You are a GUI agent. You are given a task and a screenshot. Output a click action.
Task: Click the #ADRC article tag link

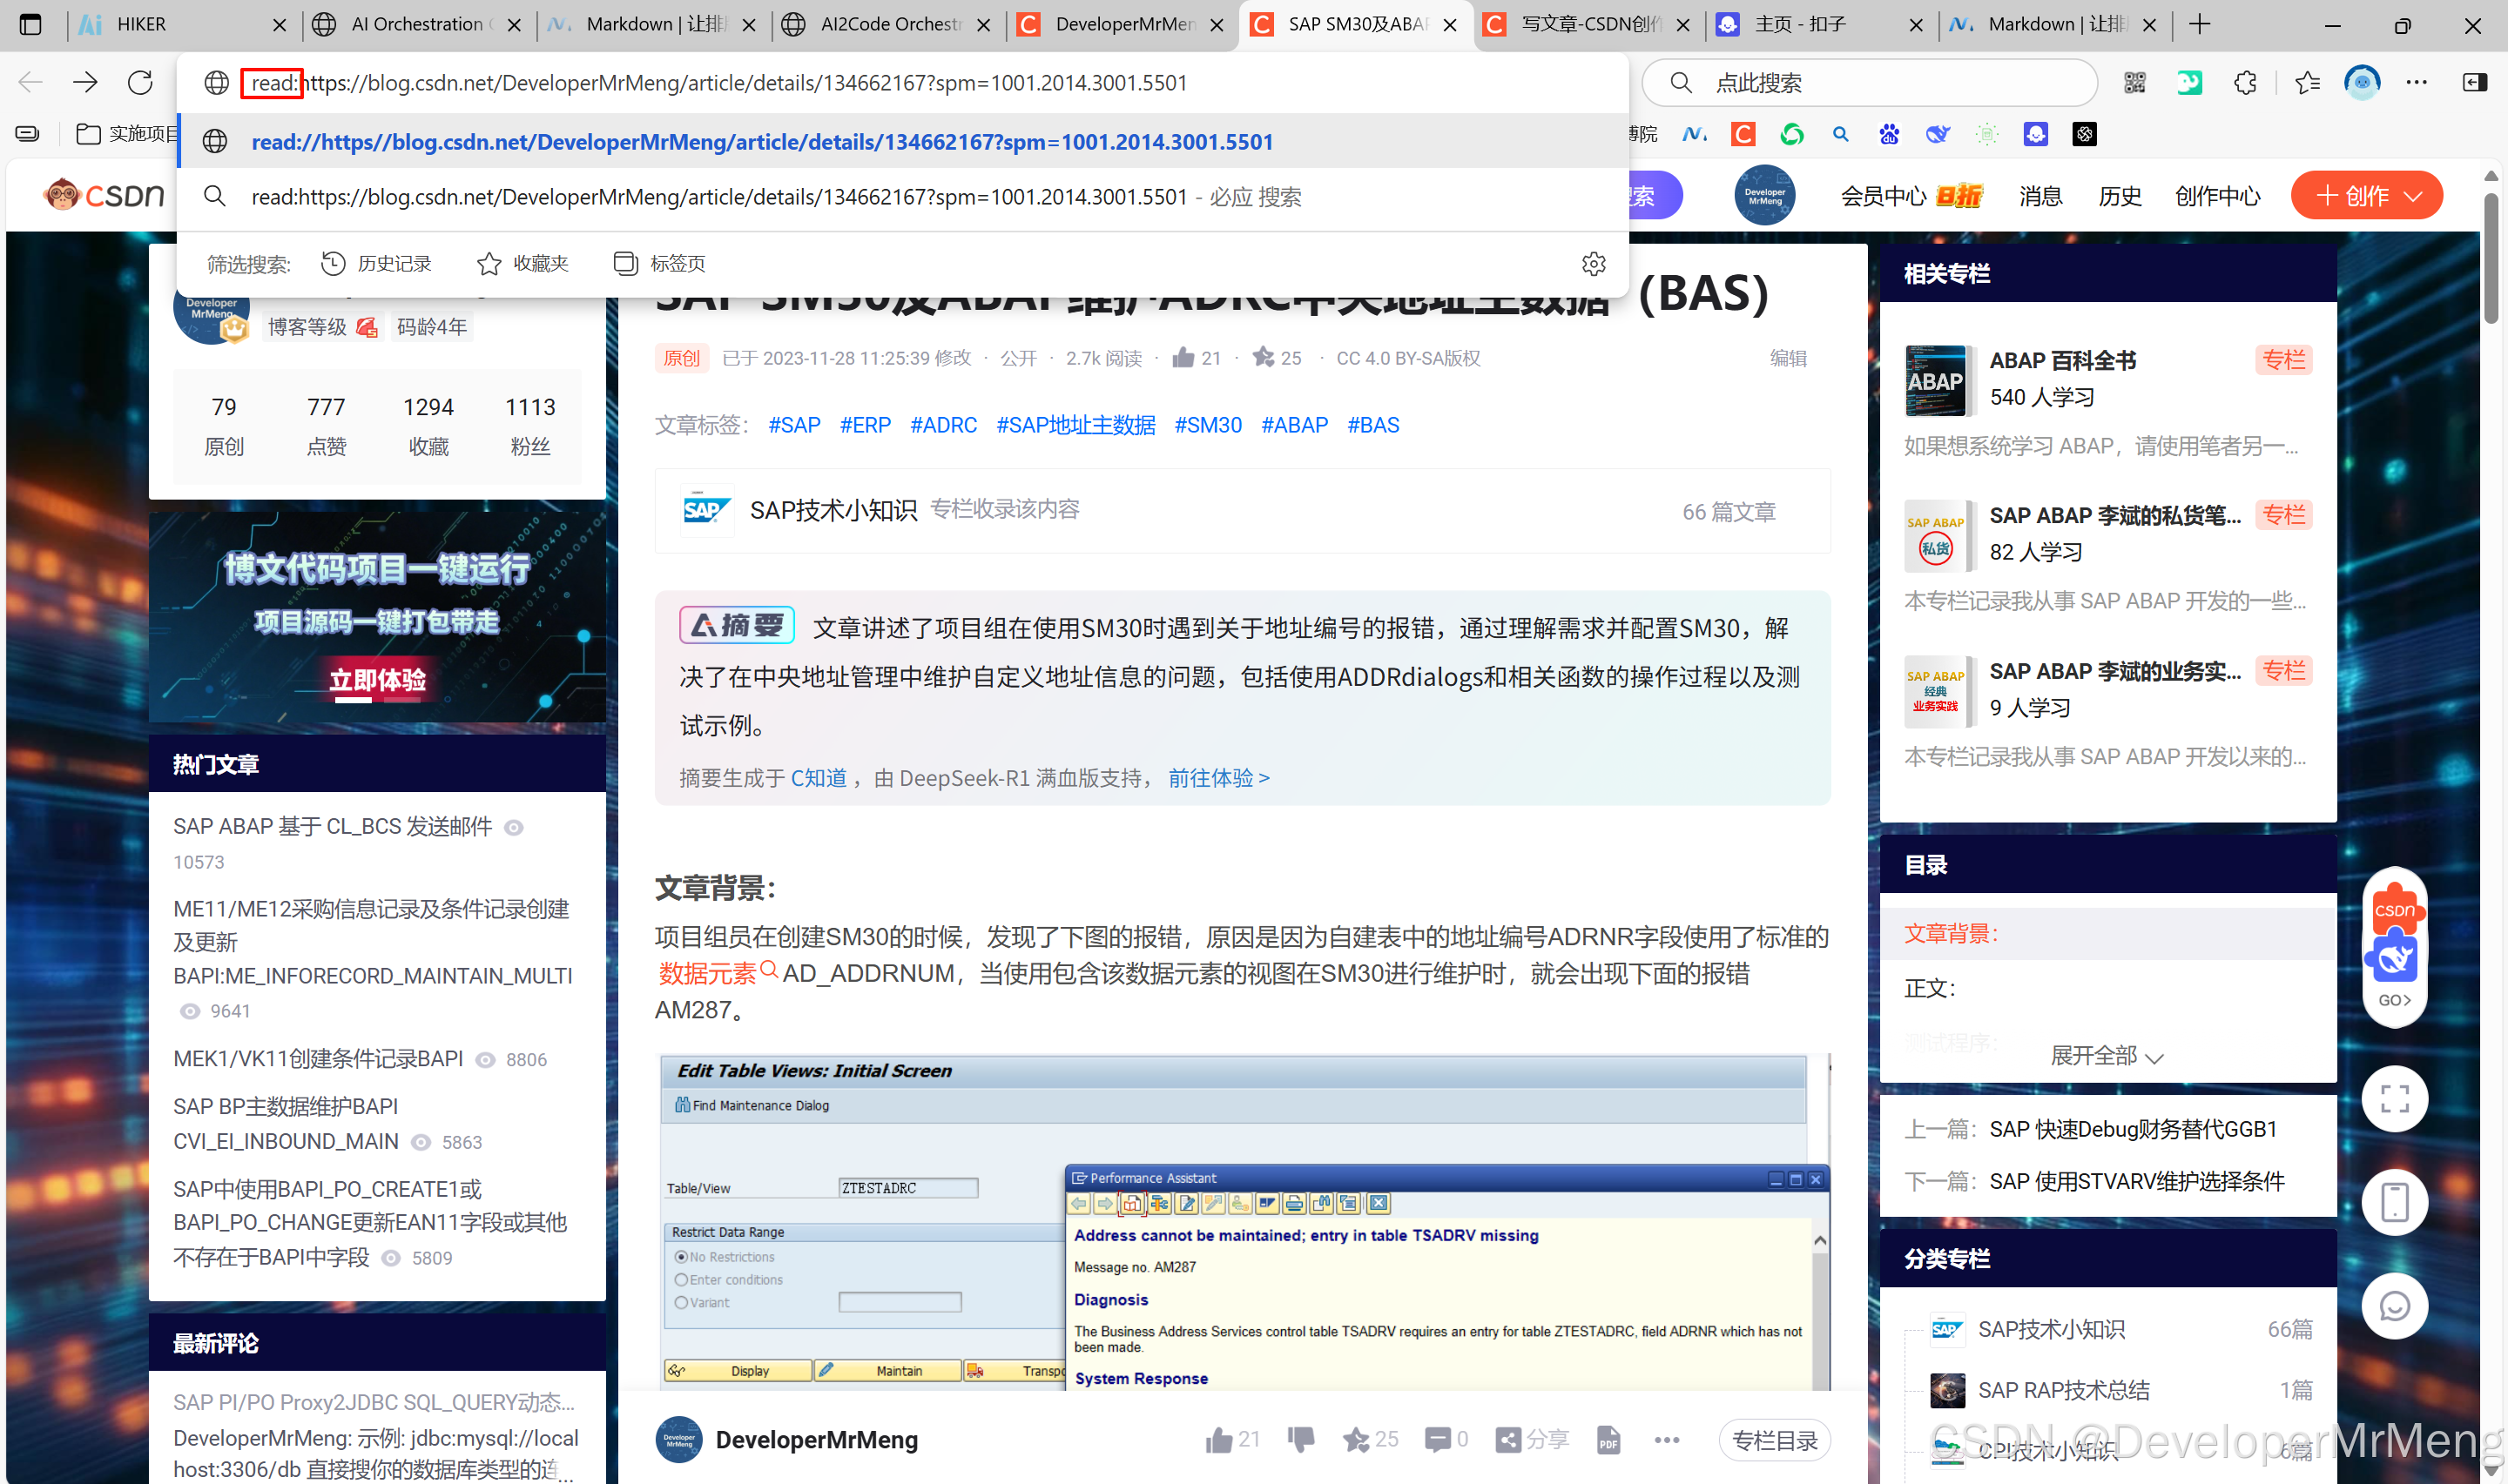coord(942,425)
